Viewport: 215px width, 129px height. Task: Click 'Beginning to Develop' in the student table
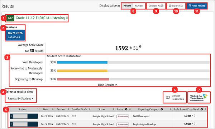[x=144, y=124]
